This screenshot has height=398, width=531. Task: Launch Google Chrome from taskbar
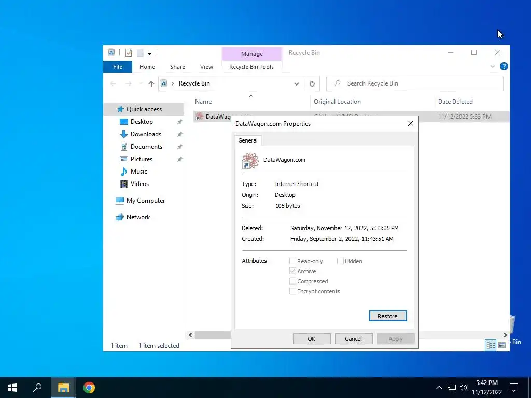click(89, 388)
